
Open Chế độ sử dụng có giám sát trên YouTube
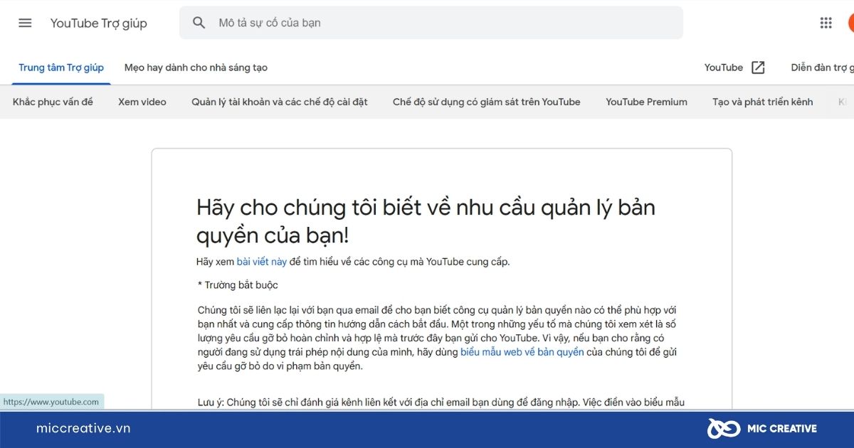486,102
